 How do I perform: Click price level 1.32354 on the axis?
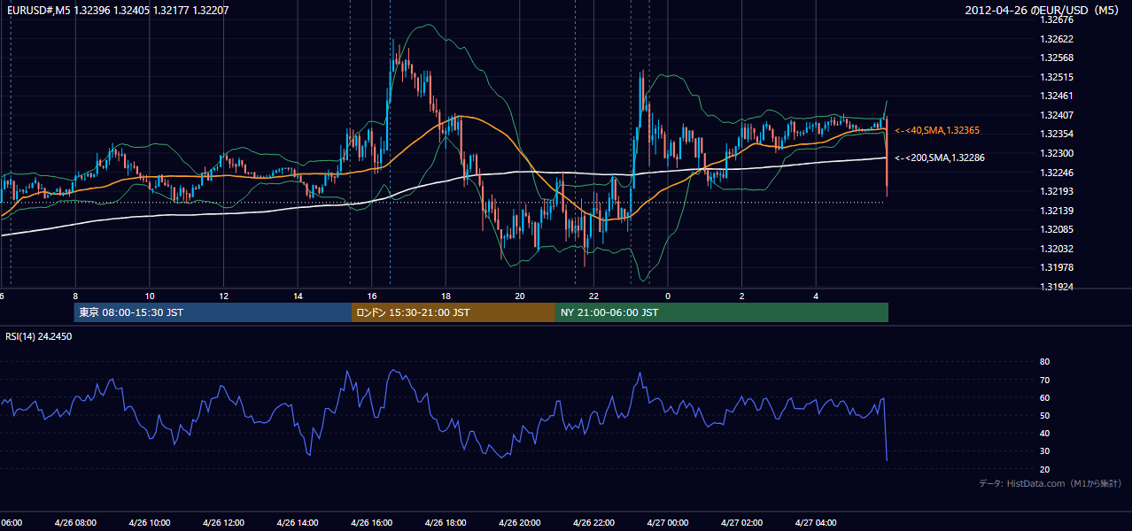pos(1058,134)
